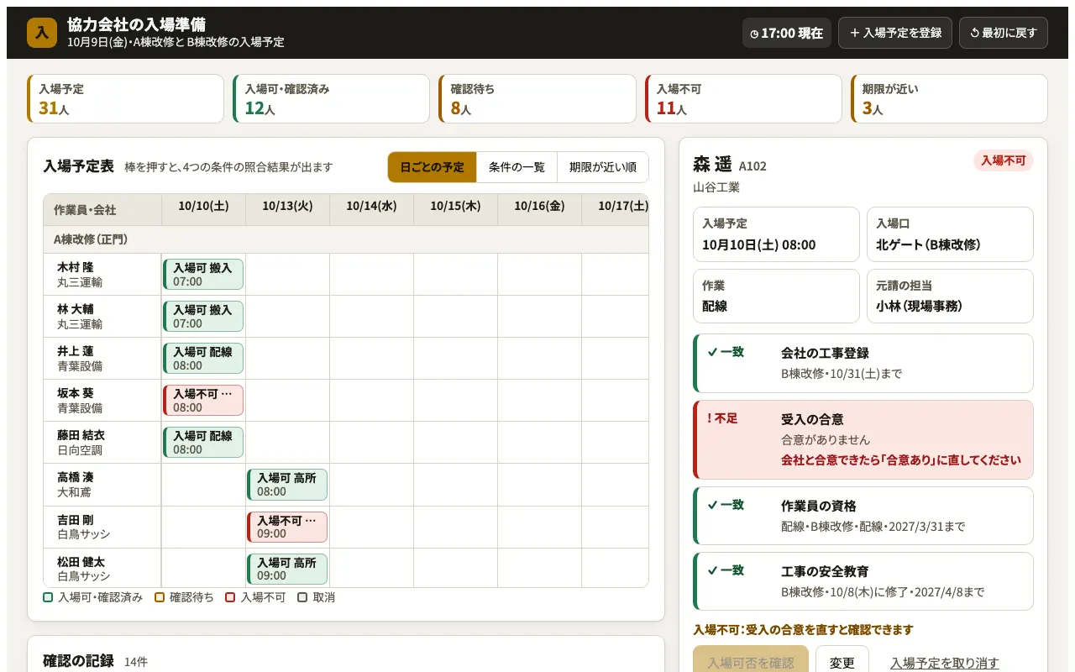This screenshot has height=672, width=1075.
Task: Select 吉田 剛's 入場不可 09:00 bar
Action: tap(287, 527)
